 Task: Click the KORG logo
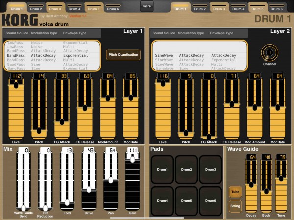20,20
